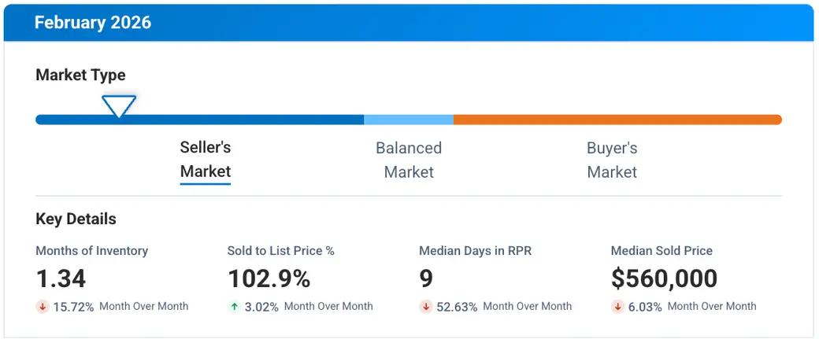Click the Sold to List Price % label
This screenshot has width=819, height=339.
281,251
